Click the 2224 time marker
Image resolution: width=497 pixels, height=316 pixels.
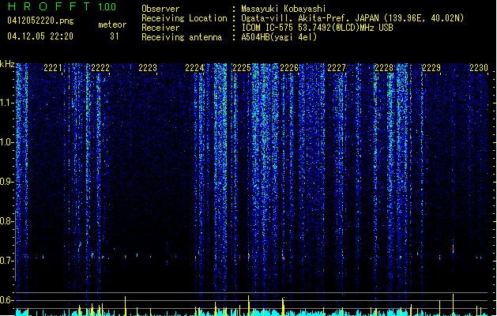pyautogui.click(x=194, y=68)
